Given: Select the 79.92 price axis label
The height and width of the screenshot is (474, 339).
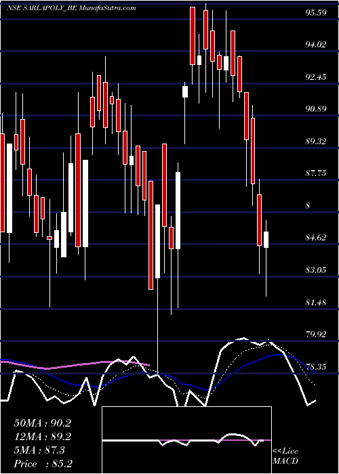Looking at the screenshot, I should point(316,335).
